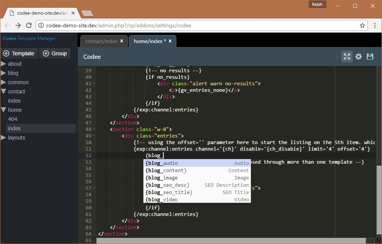Click the Codee editor title
The width and height of the screenshot is (382, 244).
[92, 57]
